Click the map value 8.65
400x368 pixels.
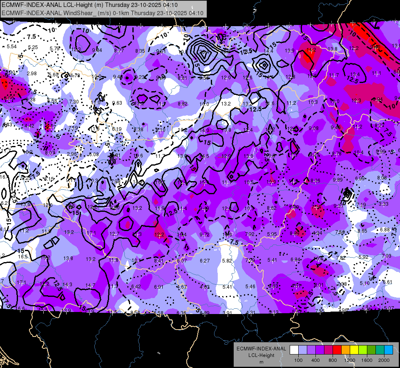[x=362, y=231]
